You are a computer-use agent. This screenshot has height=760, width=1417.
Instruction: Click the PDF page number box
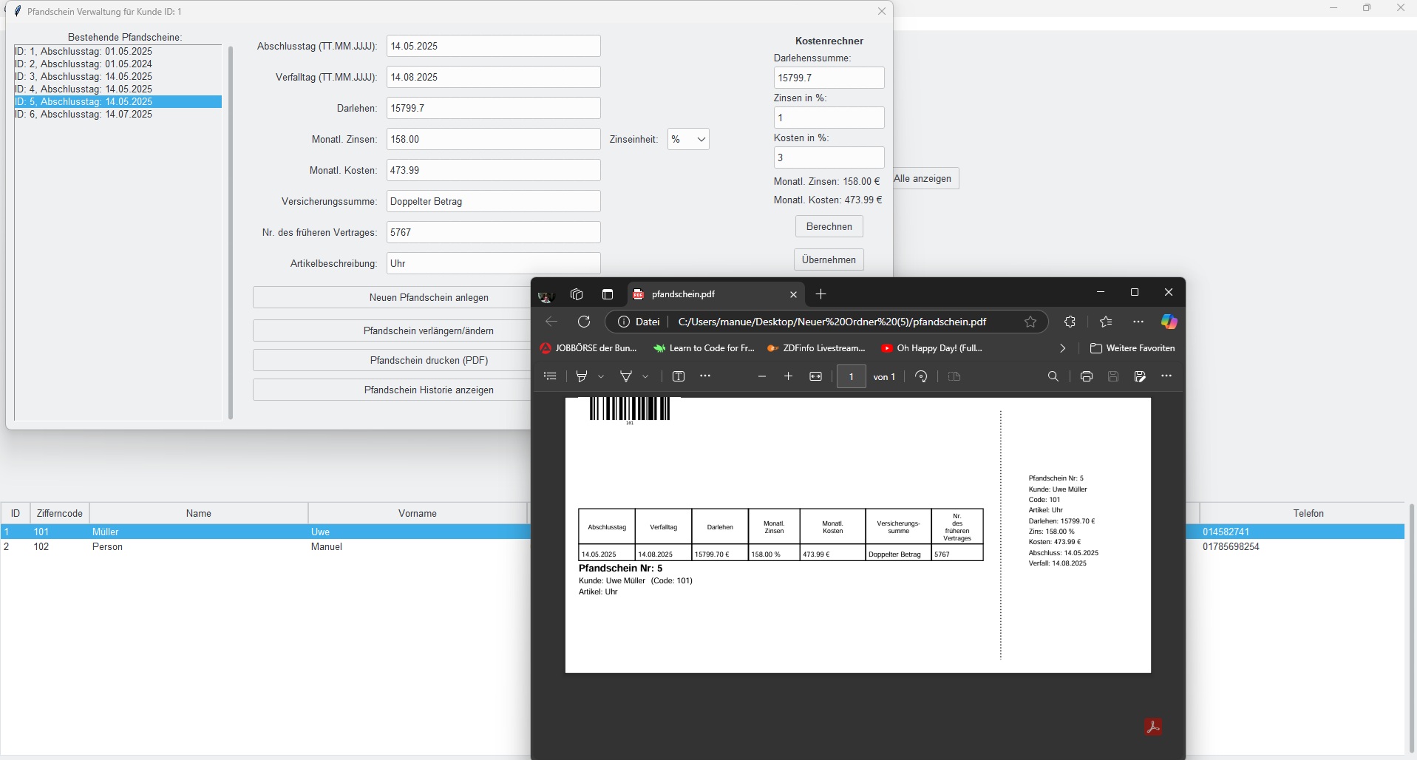[851, 376]
